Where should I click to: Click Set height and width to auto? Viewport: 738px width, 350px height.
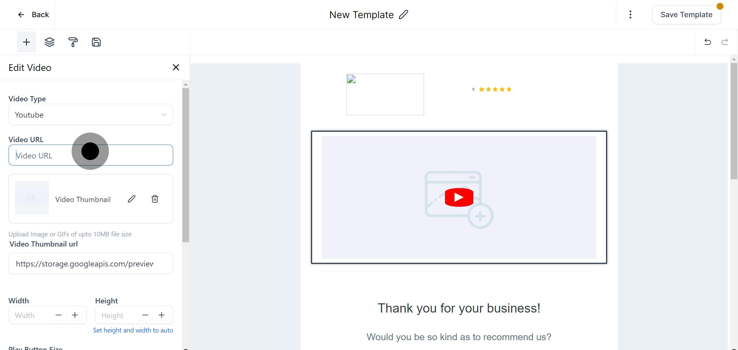[x=133, y=330]
